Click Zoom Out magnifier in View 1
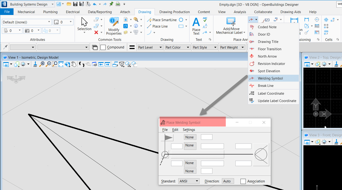Viewport: 342px width, 190px height. click(x=48, y=64)
